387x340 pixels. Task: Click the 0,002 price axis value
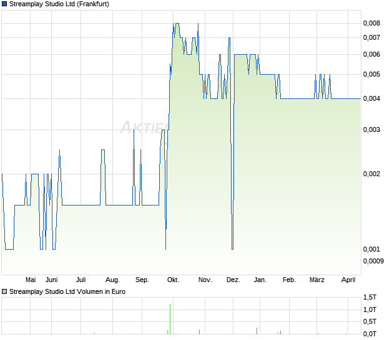coord(371,174)
